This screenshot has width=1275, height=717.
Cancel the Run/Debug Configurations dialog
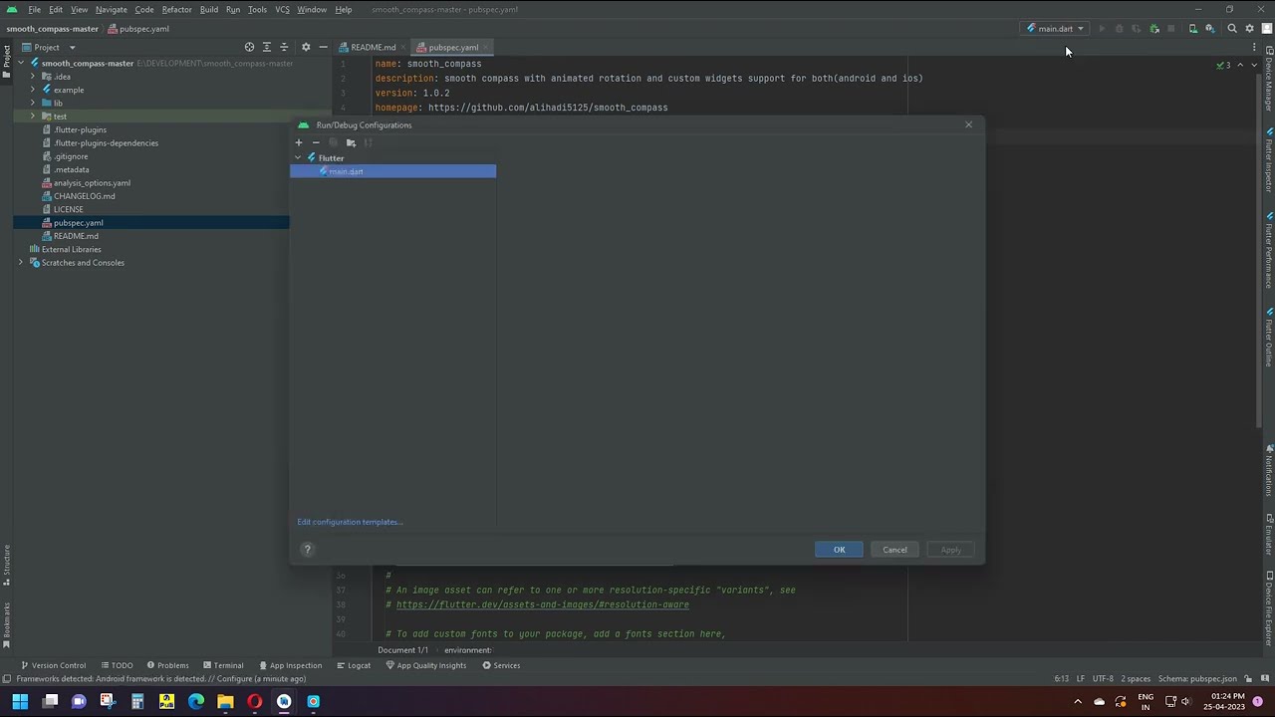tap(894, 550)
